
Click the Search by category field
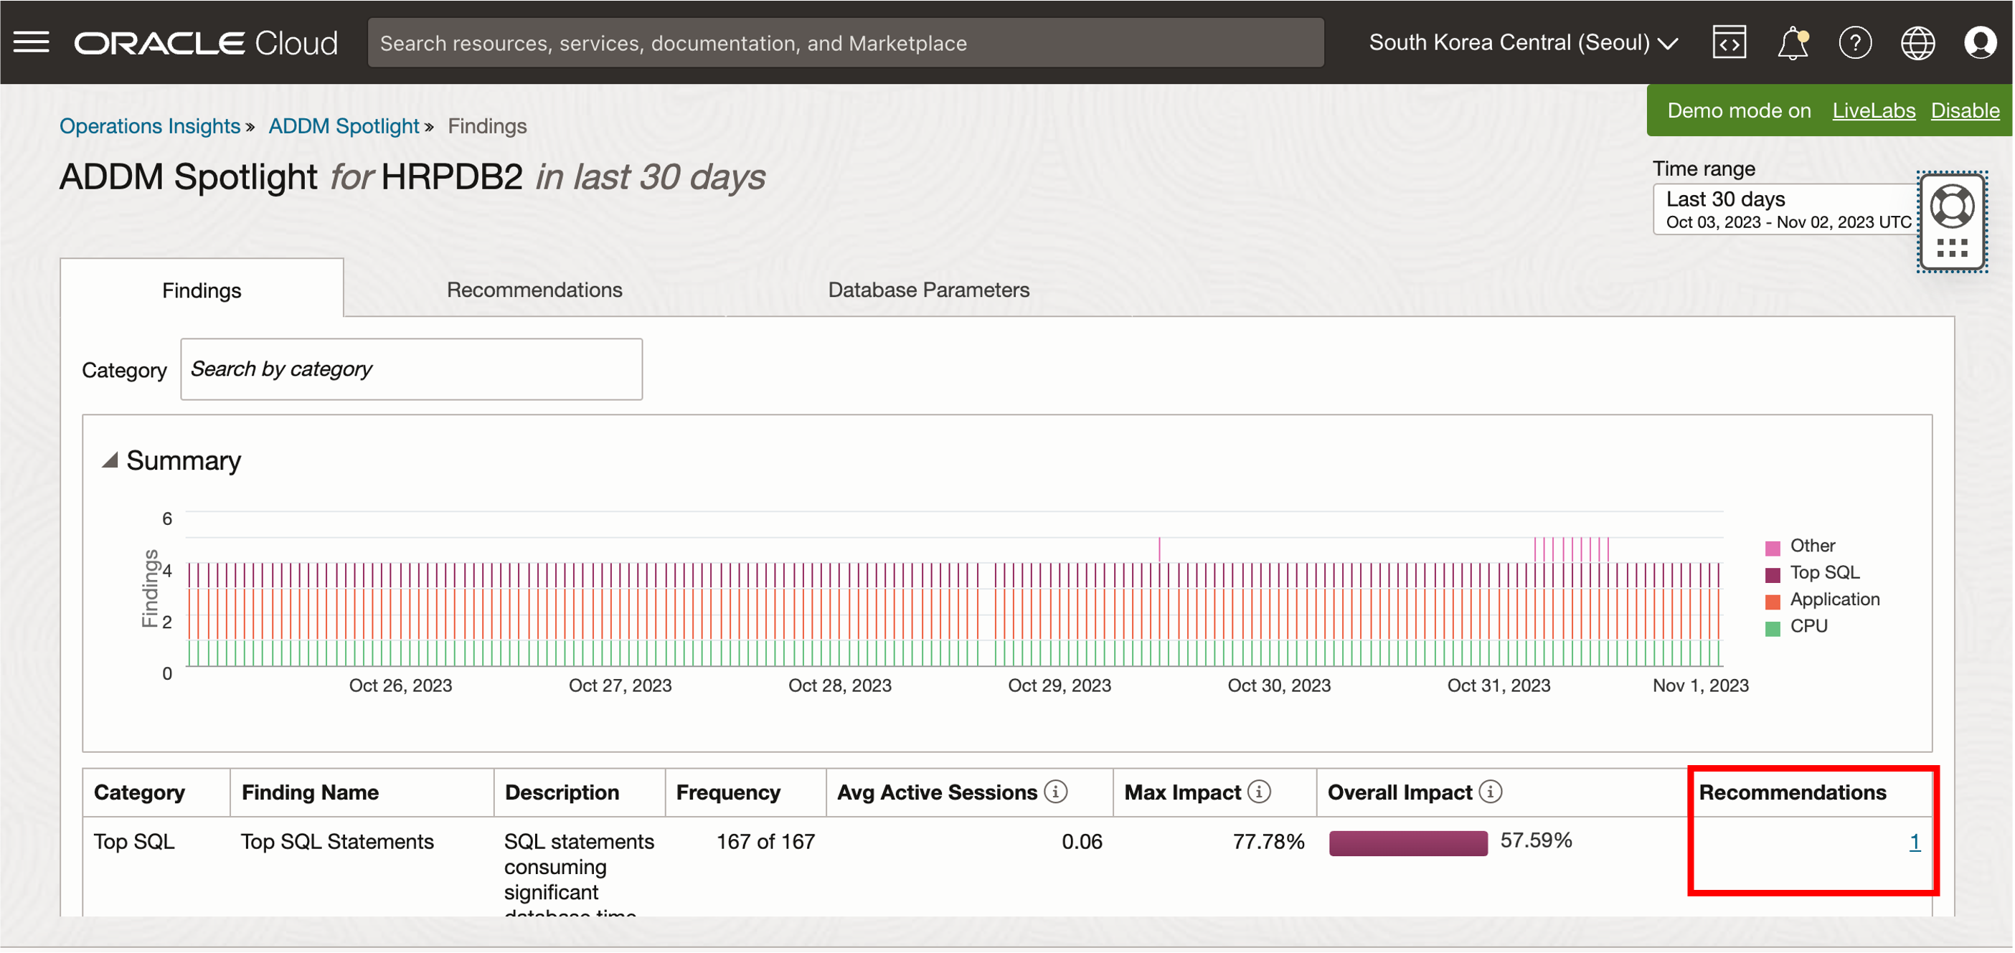412,369
